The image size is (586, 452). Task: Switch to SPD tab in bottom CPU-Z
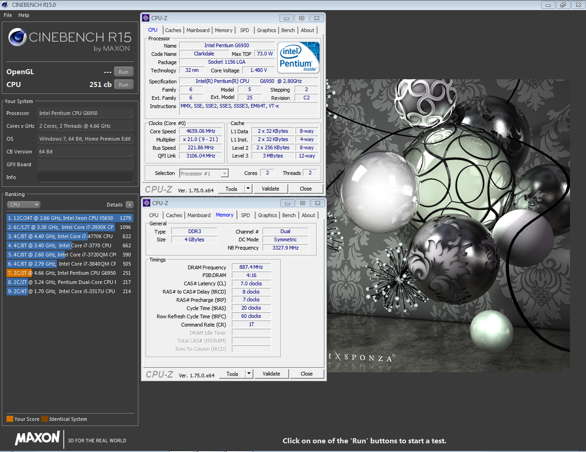pos(246,215)
